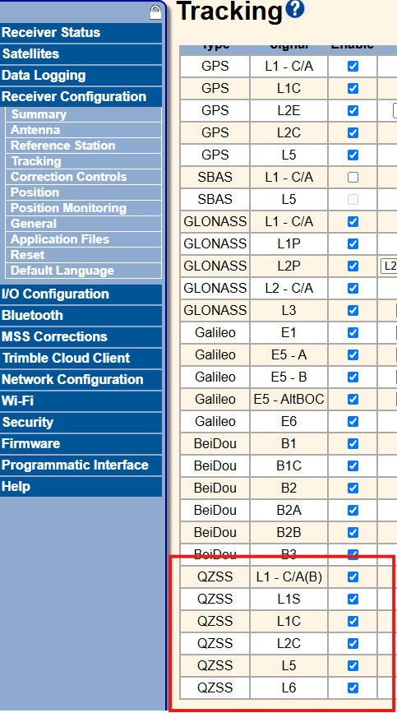Open the GLONASS L2P options dropdown
Viewport: 397px width, 713px height.
point(389,266)
